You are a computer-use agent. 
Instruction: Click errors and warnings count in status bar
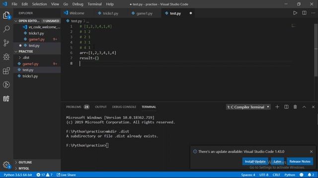44,175
